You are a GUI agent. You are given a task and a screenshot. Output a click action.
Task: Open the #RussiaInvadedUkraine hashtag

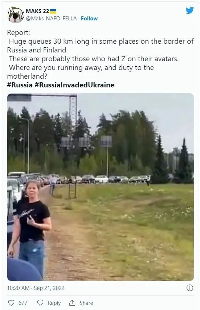click(x=74, y=85)
